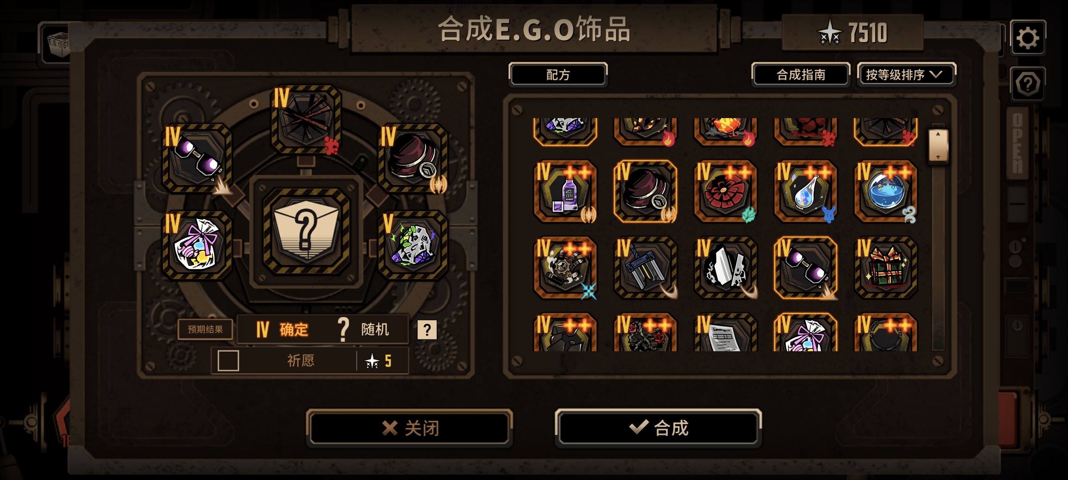
Task: Open the 合成指南 fusion guide
Action: pos(801,75)
